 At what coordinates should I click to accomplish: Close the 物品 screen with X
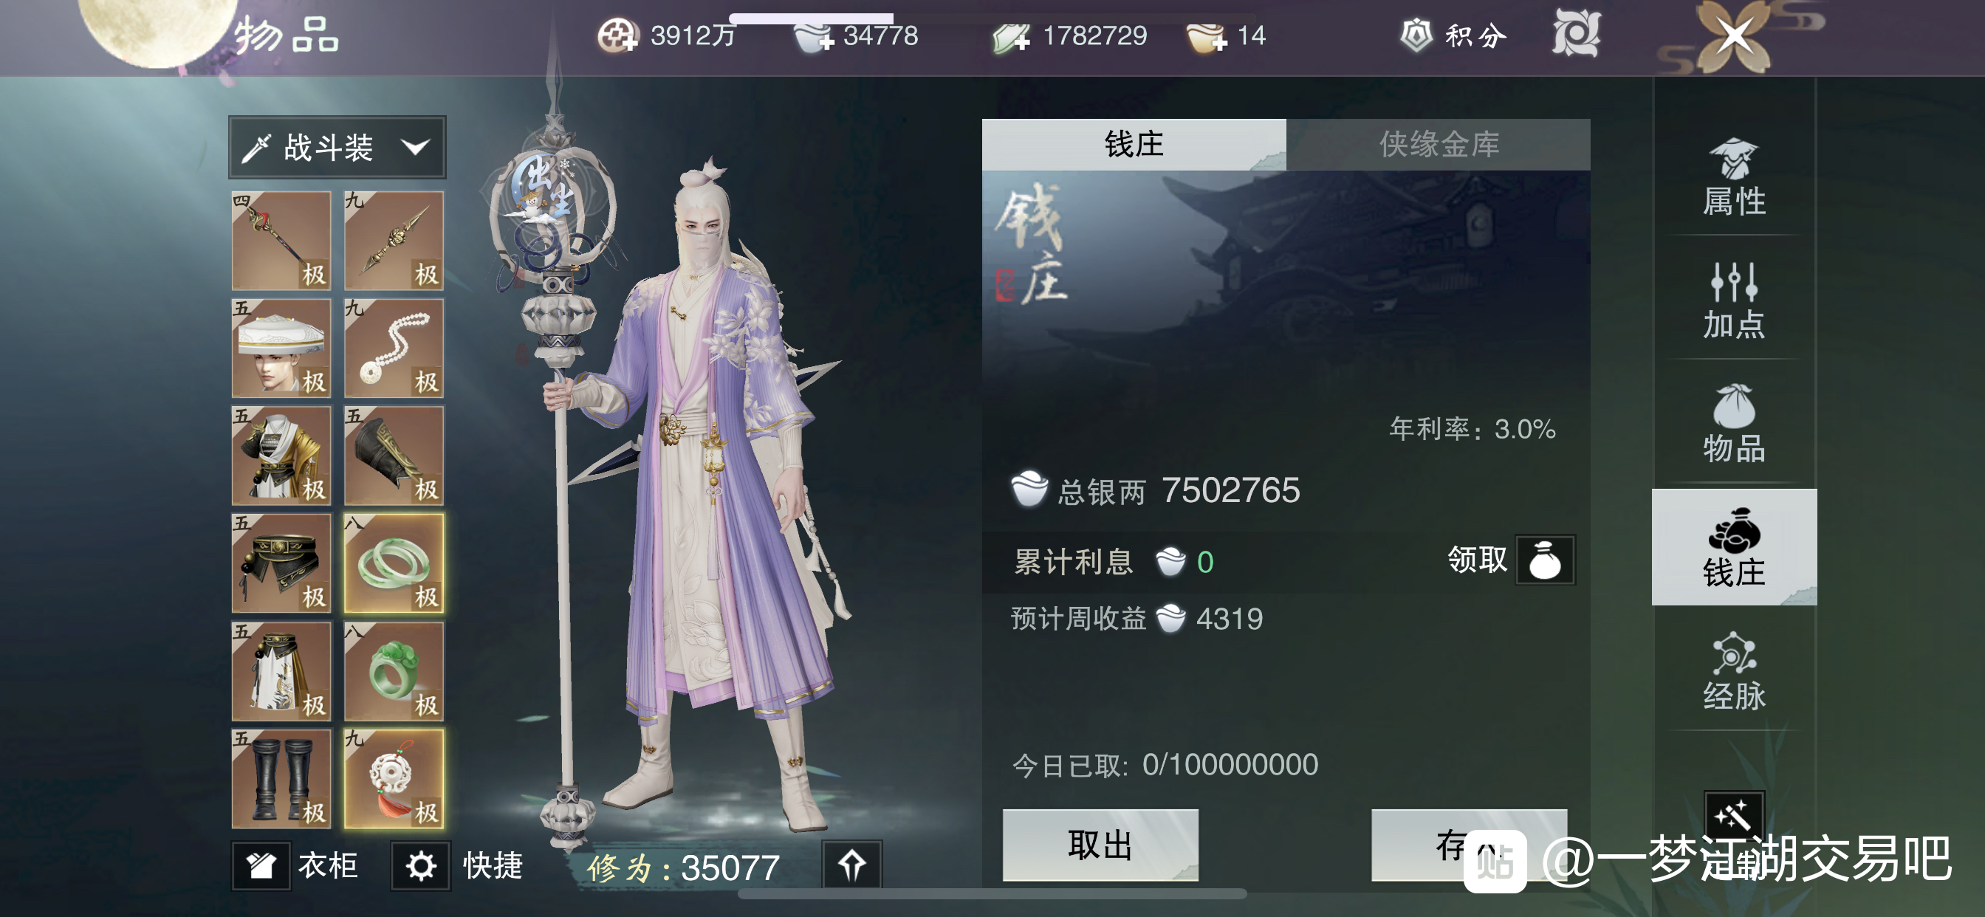pos(1733,36)
